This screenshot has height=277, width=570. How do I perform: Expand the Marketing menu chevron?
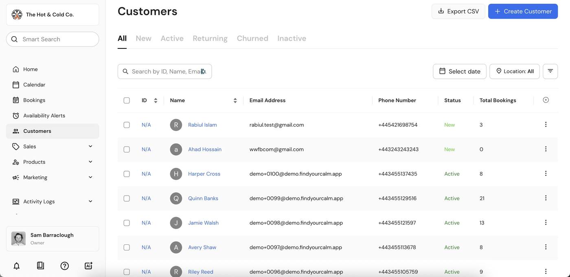tap(90, 177)
